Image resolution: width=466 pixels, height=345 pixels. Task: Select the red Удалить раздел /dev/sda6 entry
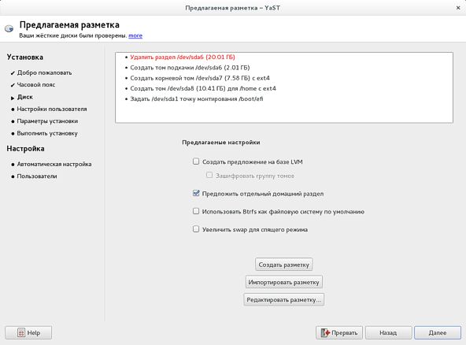coord(183,57)
